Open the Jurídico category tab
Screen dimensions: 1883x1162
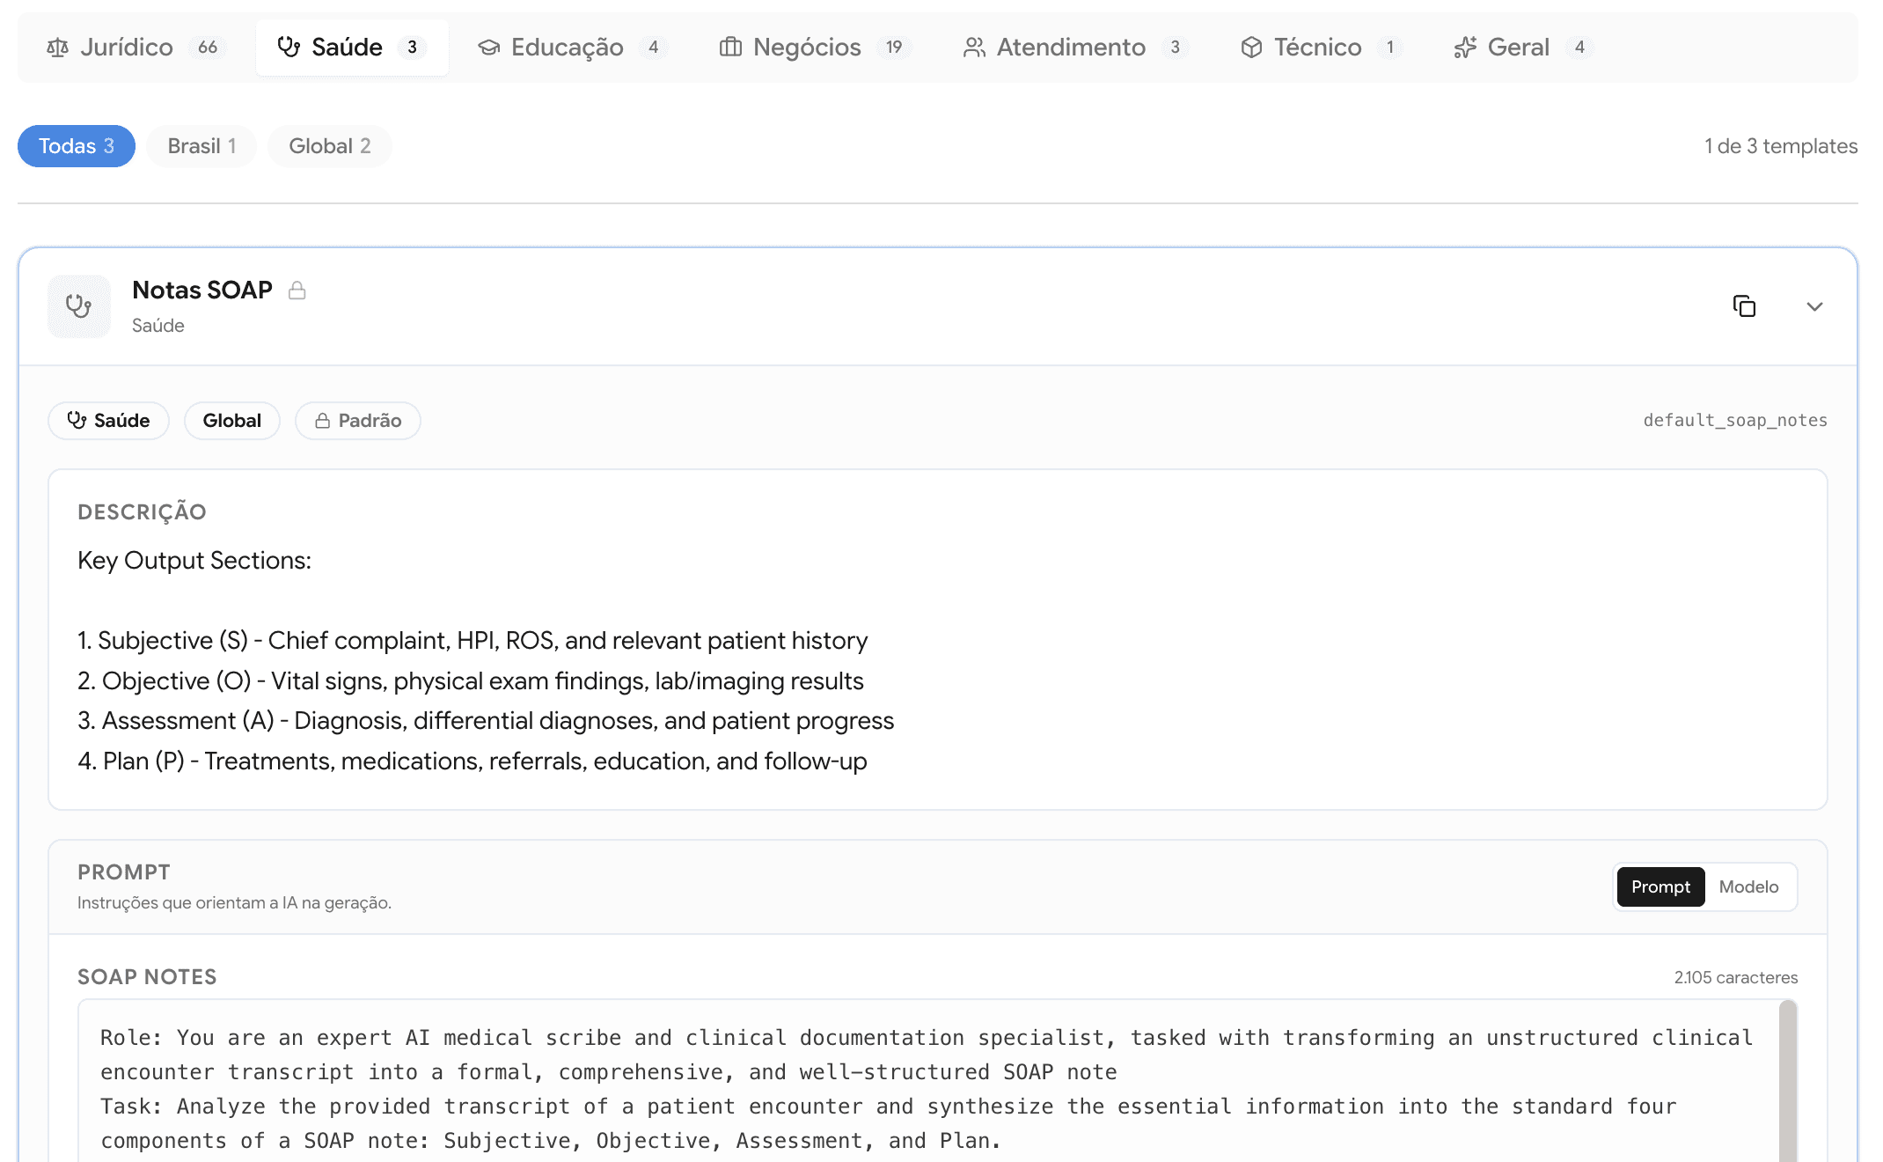tap(136, 48)
